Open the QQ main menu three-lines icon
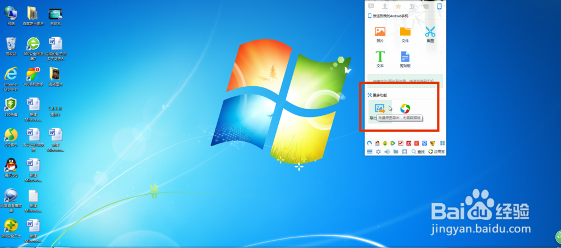 (370, 152)
